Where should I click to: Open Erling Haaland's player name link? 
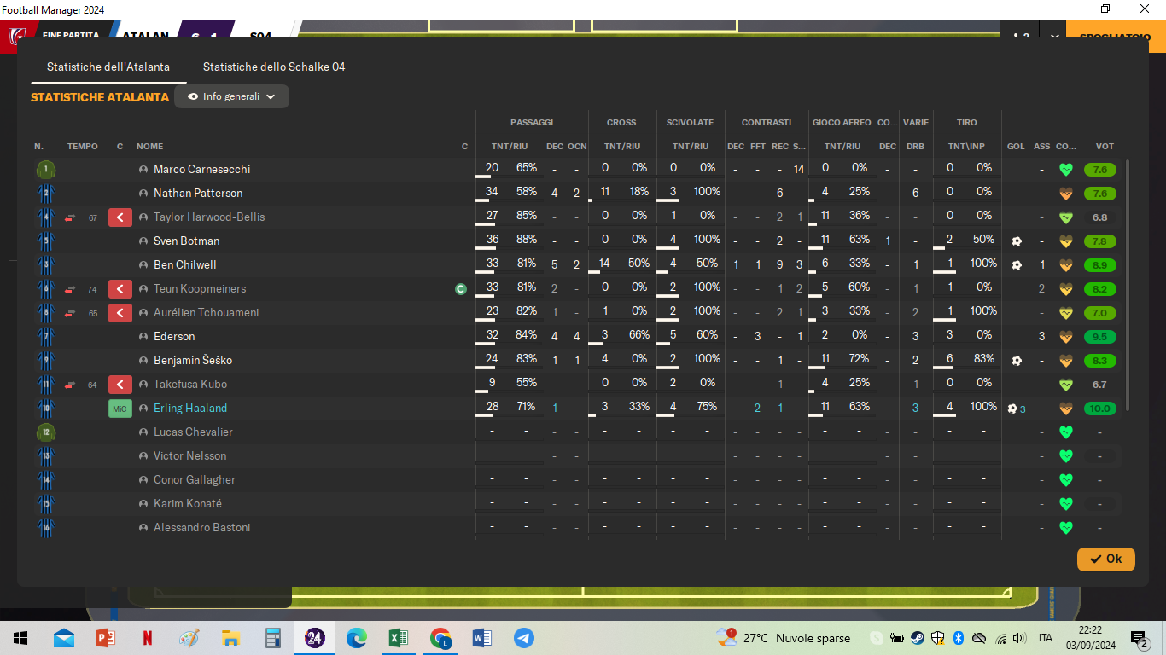click(x=190, y=408)
